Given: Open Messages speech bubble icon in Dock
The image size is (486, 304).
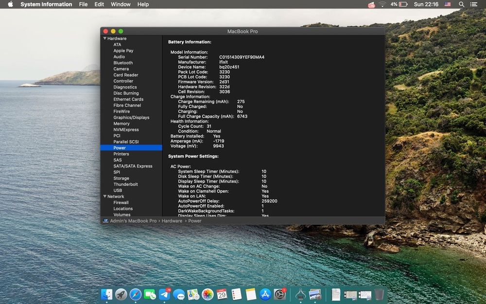Looking at the screenshot, I should coord(179,294).
